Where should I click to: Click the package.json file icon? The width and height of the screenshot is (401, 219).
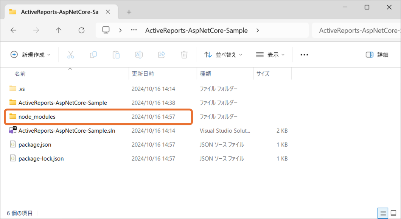pyautogui.click(x=12, y=144)
